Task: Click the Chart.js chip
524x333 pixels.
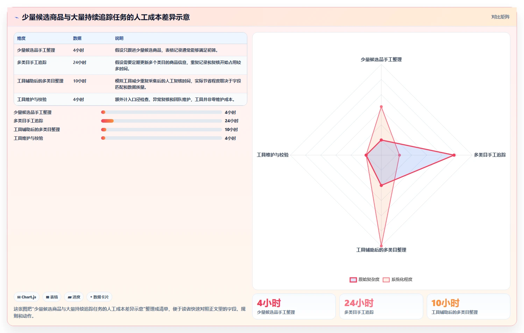Action: tap(27, 297)
